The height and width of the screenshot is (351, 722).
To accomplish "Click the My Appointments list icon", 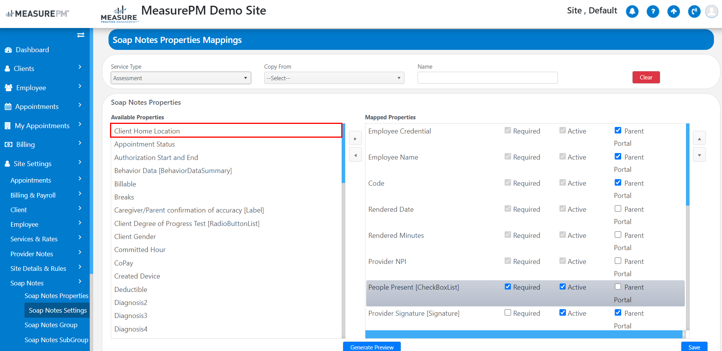I will click(x=7, y=126).
